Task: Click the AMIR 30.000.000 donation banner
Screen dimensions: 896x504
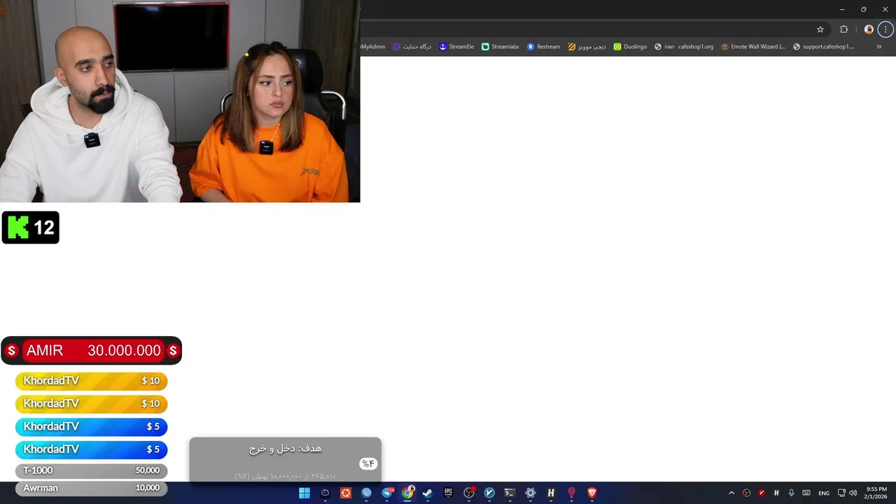Action: coord(91,351)
